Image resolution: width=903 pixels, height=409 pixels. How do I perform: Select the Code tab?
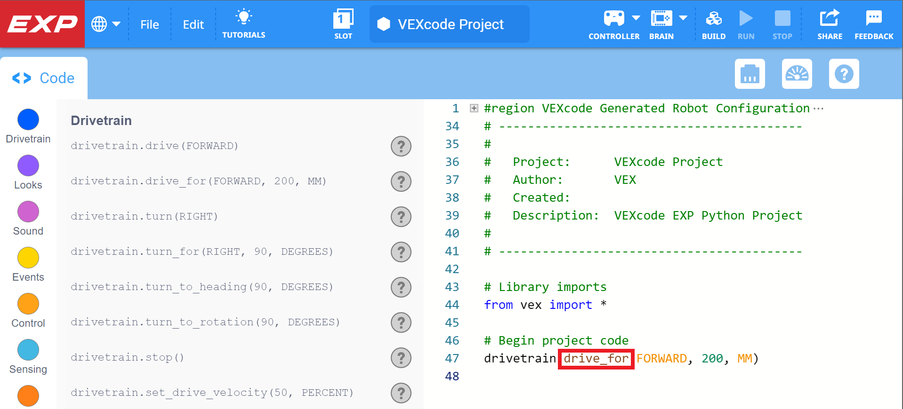(x=44, y=78)
